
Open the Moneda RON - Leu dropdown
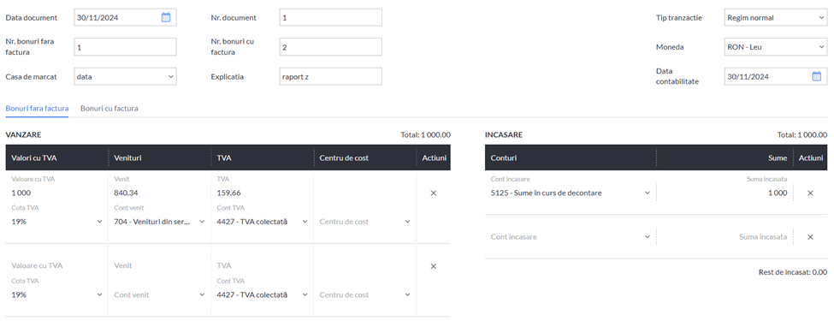click(776, 47)
